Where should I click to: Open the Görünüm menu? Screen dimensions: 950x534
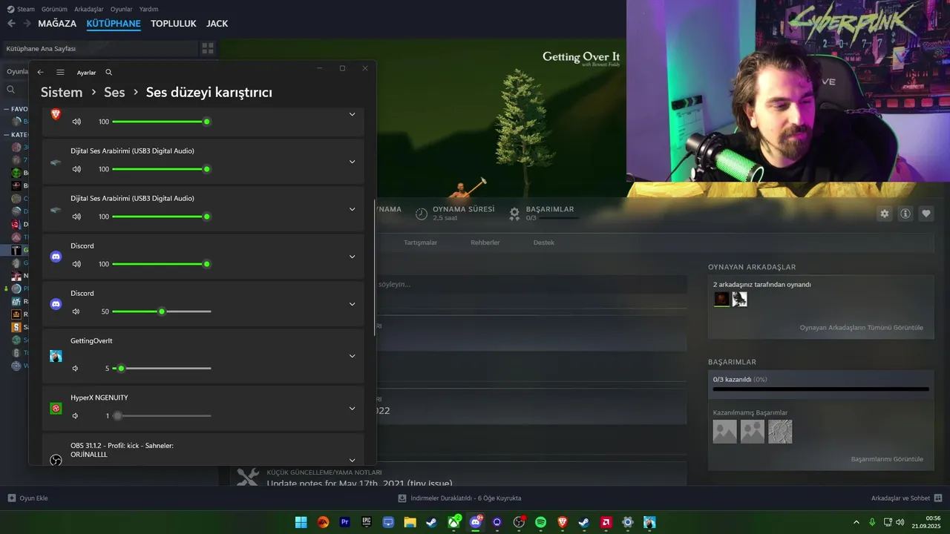tap(54, 9)
